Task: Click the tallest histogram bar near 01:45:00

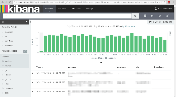Action: point(132,43)
